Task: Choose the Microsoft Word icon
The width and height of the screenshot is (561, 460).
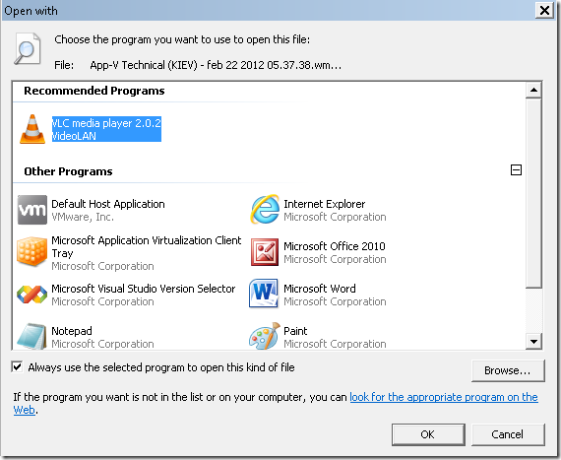Action: pyautogui.click(x=264, y=294)
